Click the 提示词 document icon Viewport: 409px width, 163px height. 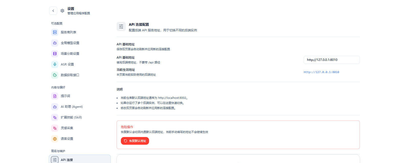(x=55, y=96)
